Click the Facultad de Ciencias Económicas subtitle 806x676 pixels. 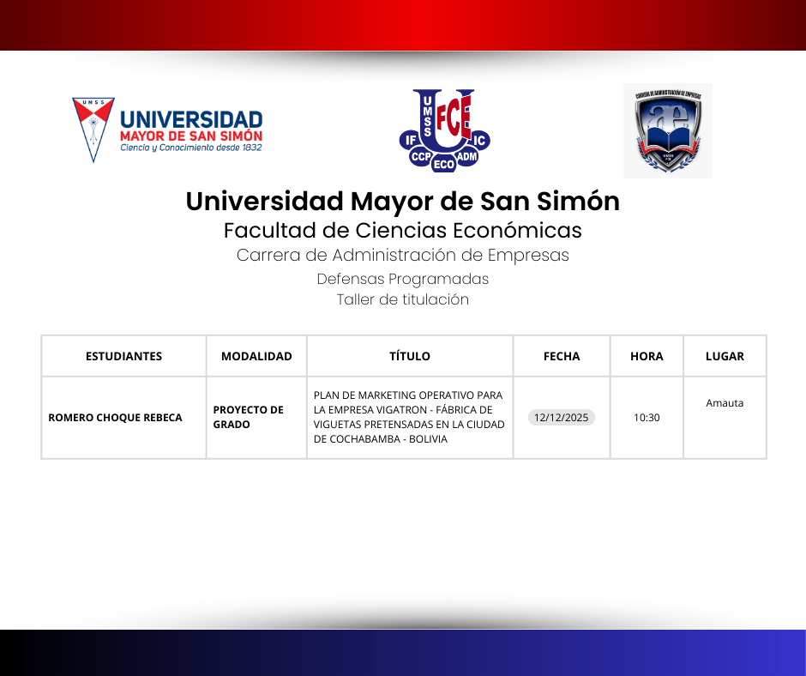(x=403, y=231)
